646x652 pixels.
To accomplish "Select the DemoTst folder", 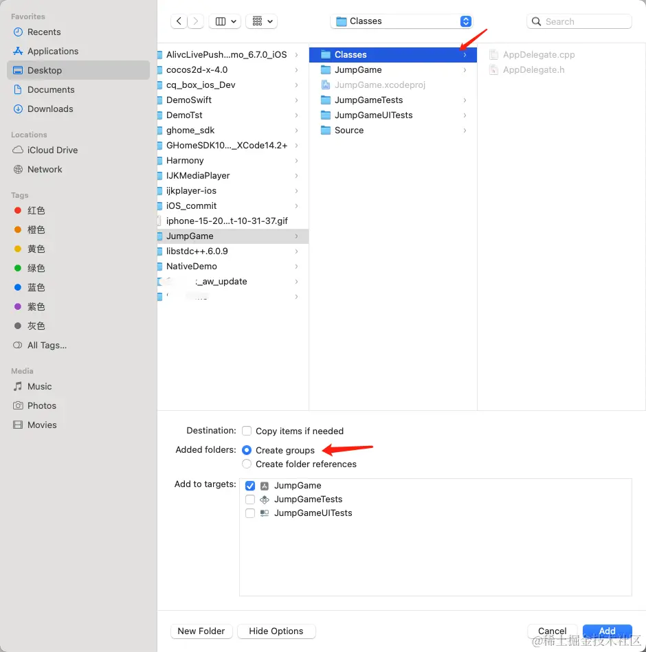I will coord(233,115).
